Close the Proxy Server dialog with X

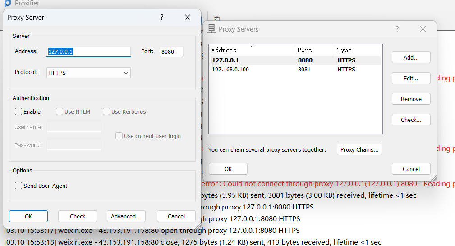pos(188,17)
